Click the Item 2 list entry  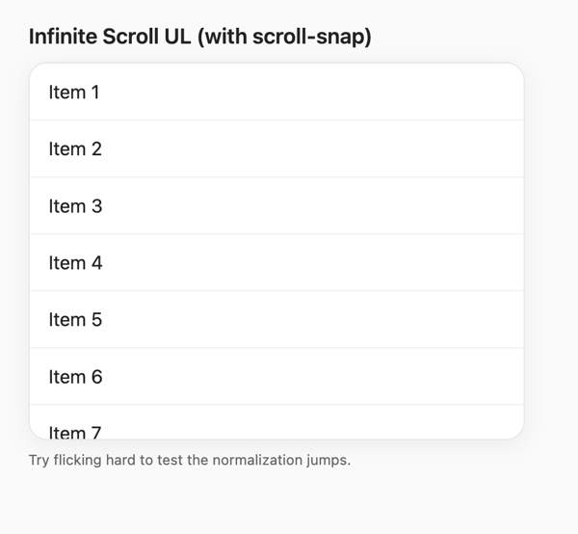click(x=276, y=148)
